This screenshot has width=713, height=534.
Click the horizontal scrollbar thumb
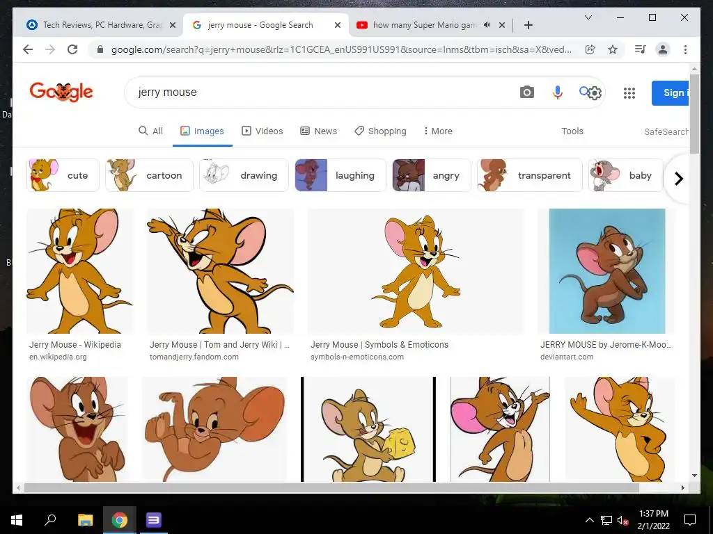(331, 487)
